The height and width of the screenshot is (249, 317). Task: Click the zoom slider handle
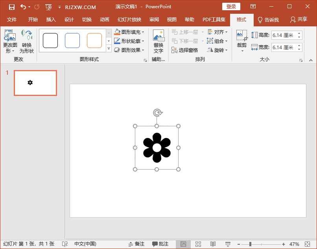[250, 244]
